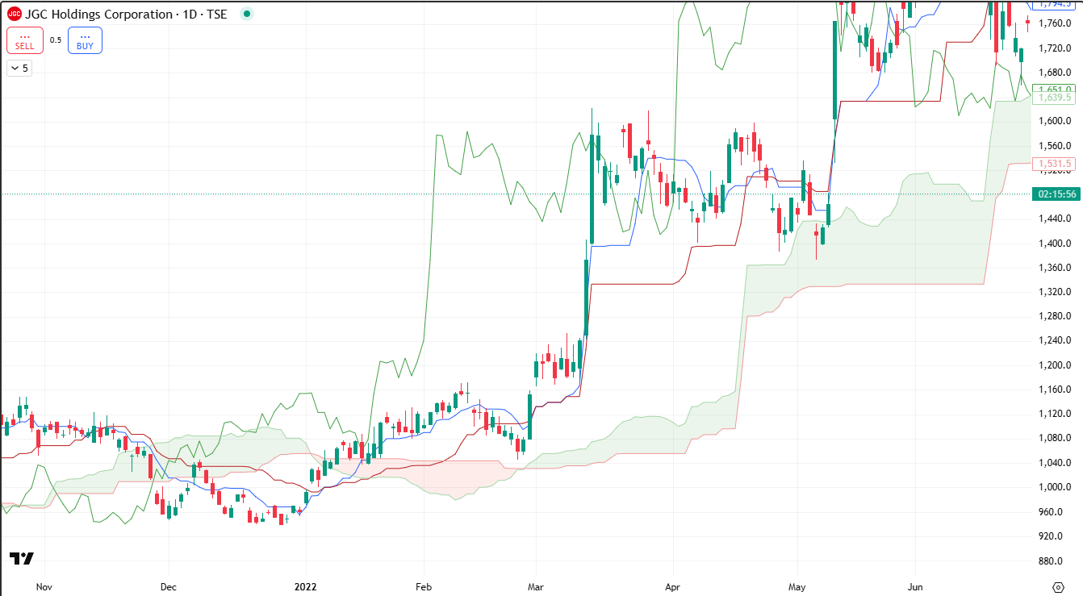This screenshot has width=1083, height=596.
Task: Click the 2022 label on time axis
Action: [306, 586]
